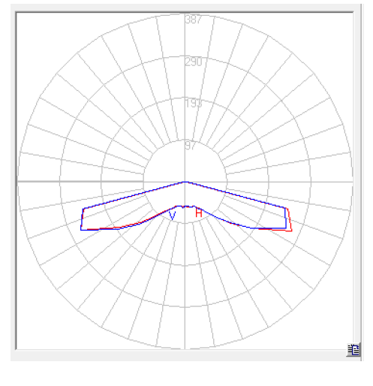Click the 97 inner ring scale label
This screenshot has height=386, width=373.
tap(191, 146)
